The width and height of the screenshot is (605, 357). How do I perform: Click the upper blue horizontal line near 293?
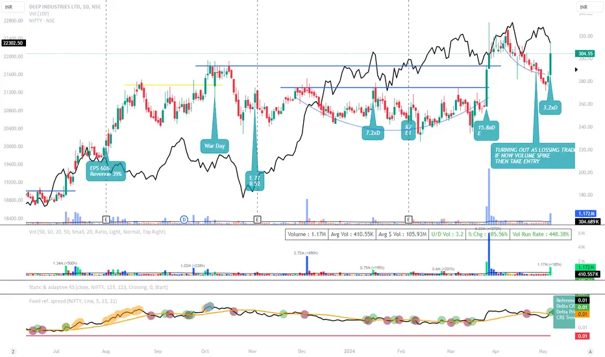348,66
